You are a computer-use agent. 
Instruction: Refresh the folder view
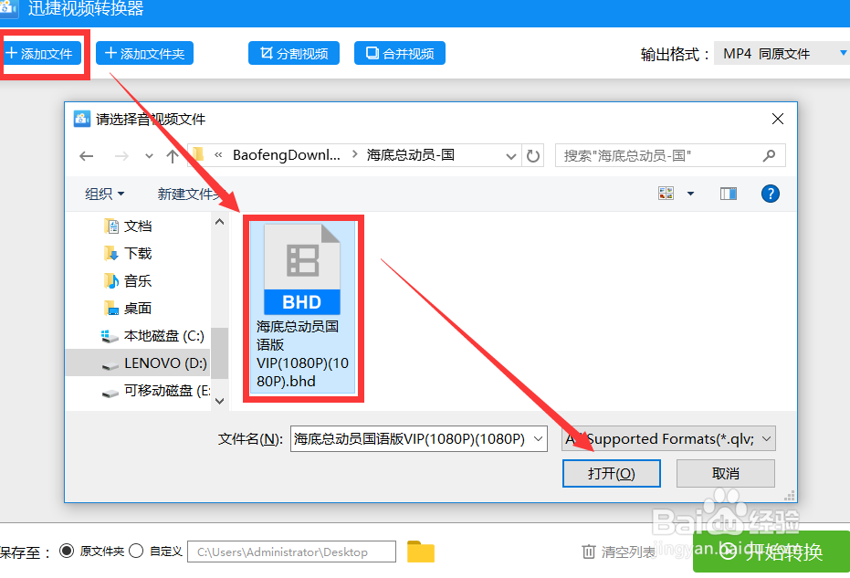point(533,156)
